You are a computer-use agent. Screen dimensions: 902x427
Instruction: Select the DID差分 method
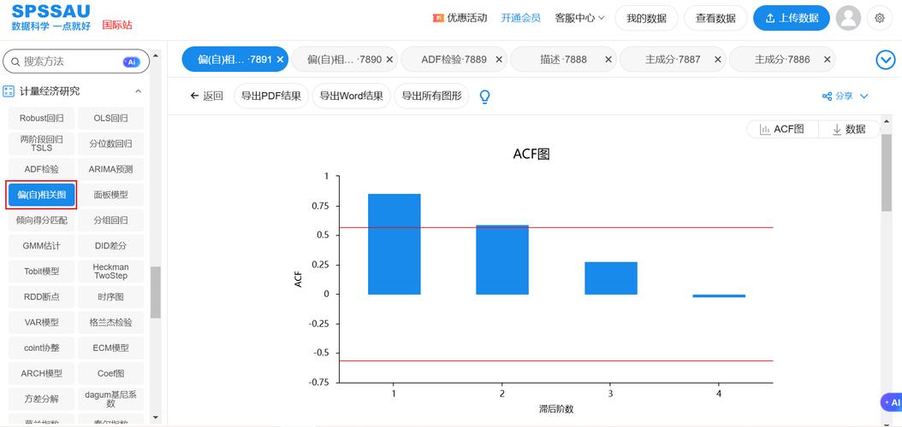[x=110, y=246]
